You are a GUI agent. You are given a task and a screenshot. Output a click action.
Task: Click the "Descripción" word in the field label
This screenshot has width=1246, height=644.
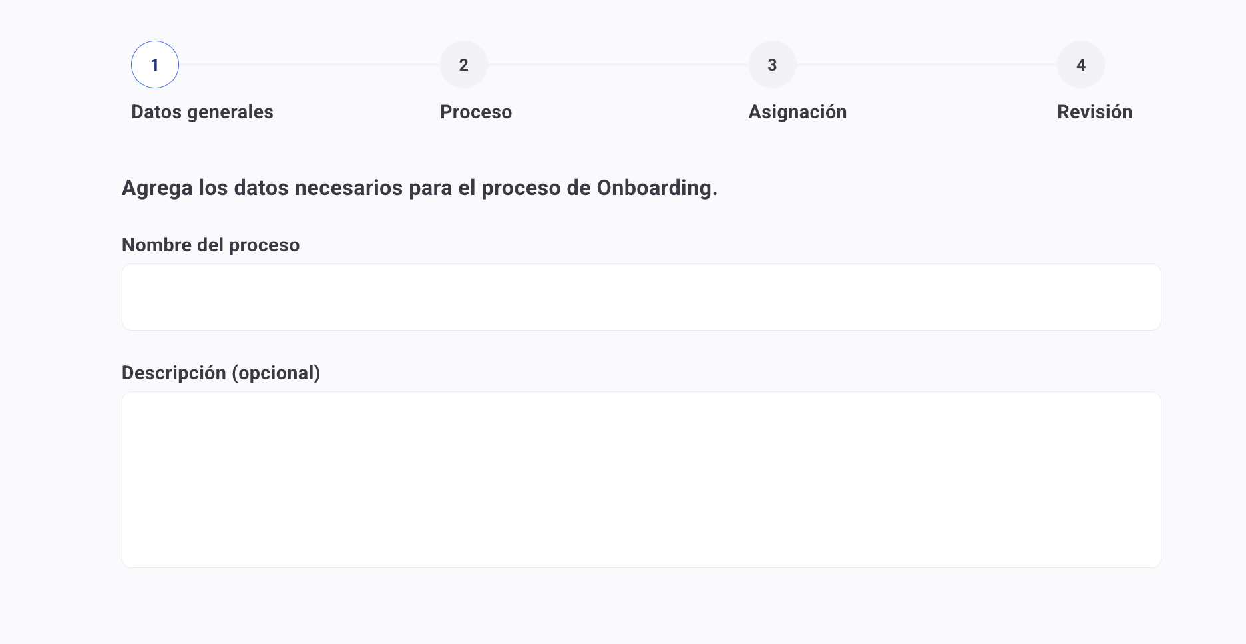coord(174,373)
